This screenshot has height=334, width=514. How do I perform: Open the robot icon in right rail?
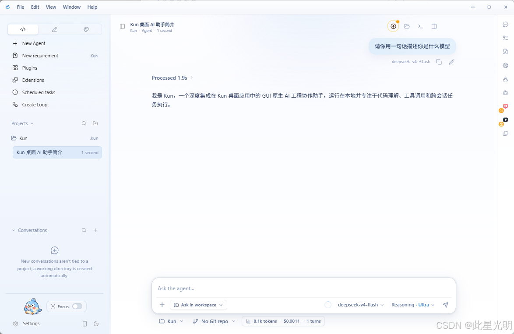506,93
